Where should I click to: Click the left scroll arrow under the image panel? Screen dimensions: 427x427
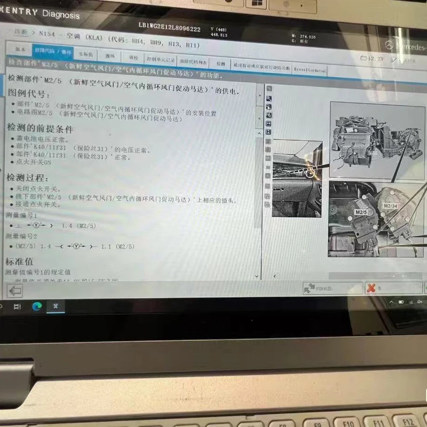tap(274, 276)
